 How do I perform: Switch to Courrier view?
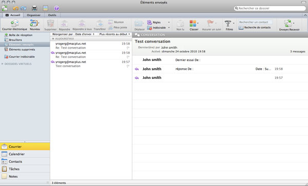(25, 147)
